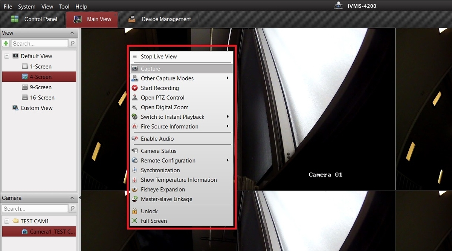Image resolution: width=452 pixels, height=251 pixels.
Task: Choose Start Recording menu entry
Action: [x=181, y=88]
